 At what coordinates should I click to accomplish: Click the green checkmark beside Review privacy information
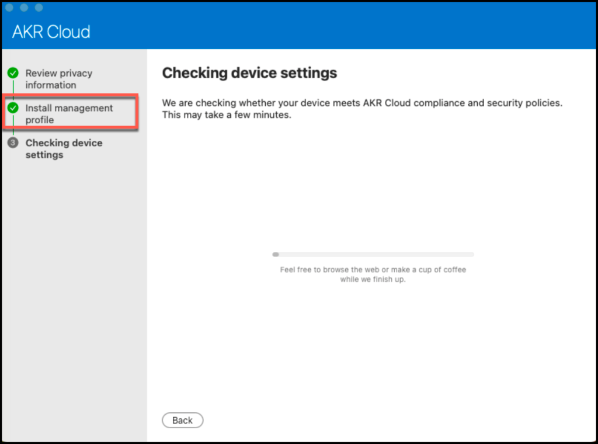tap(13, 73)
